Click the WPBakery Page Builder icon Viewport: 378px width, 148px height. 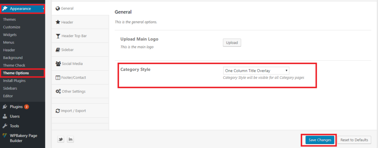click(4, 135)
